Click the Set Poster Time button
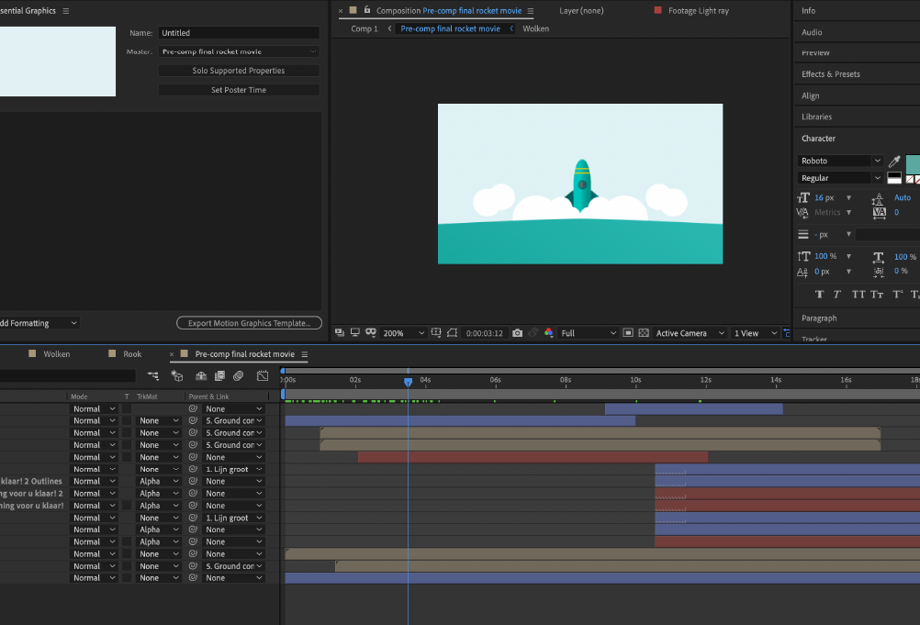The image size is (920, 625). tap(239, 90)
